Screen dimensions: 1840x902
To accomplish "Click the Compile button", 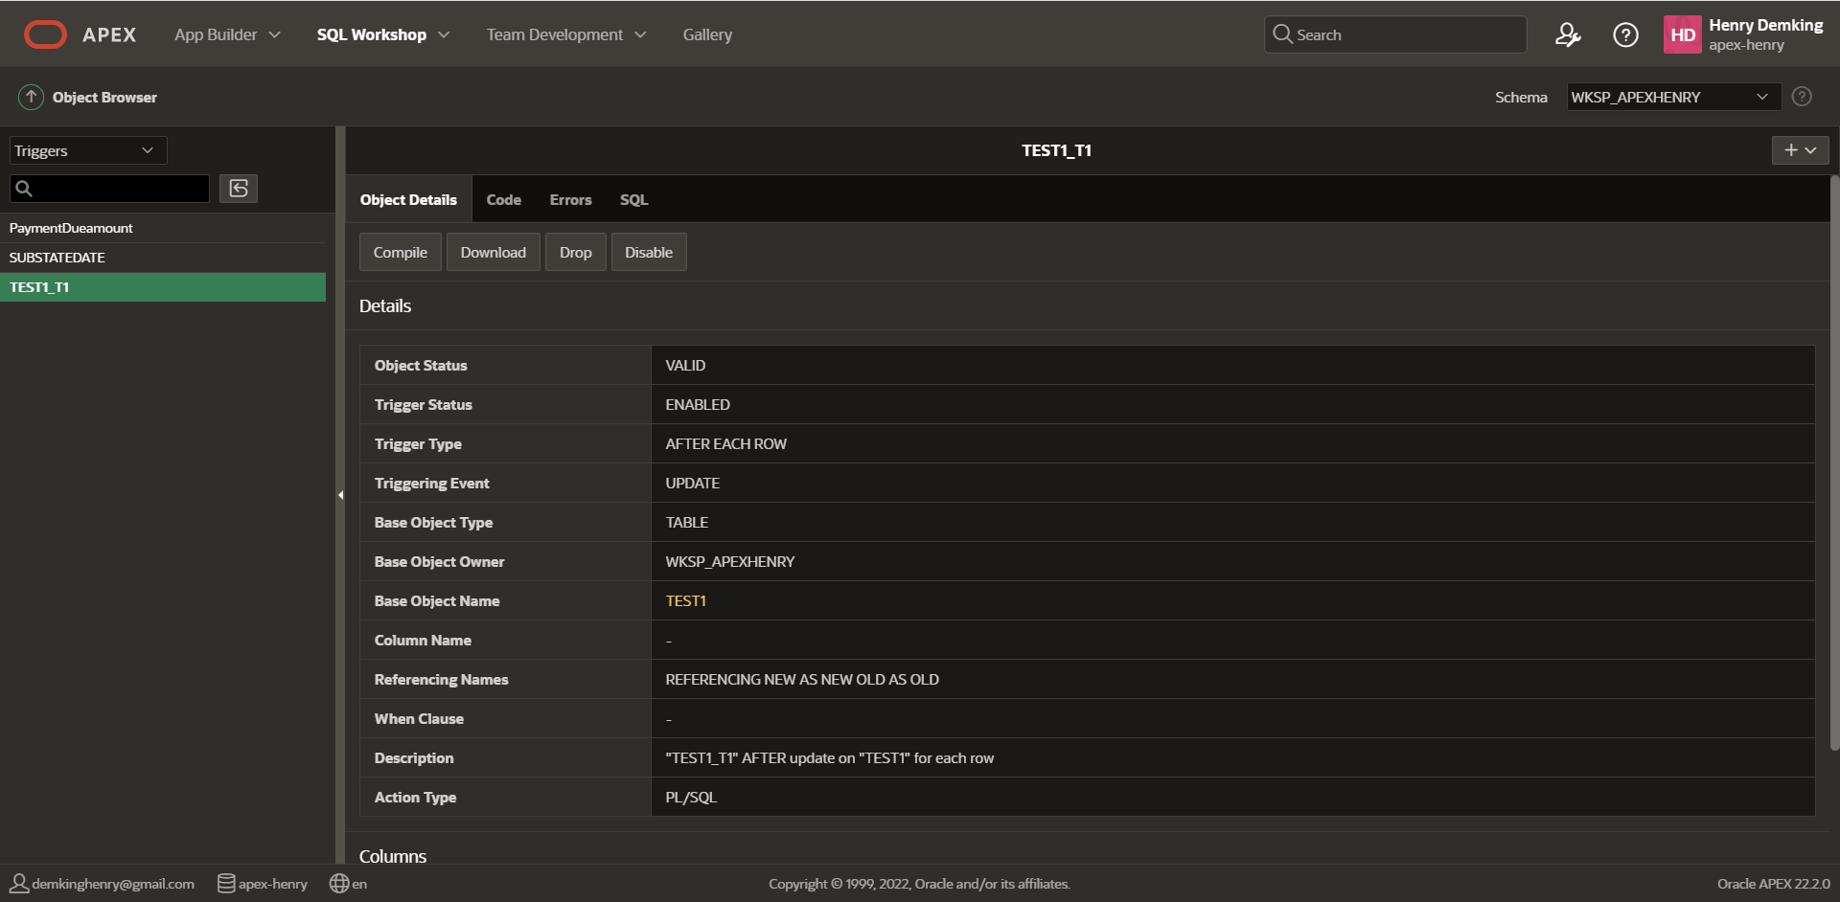I will (x=400, y=252).
